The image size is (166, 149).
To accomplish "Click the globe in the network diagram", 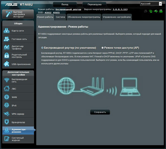I will click(66, 86).
